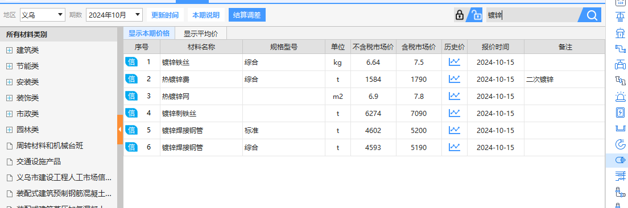Click the 本期说明 button

point(206,15)
